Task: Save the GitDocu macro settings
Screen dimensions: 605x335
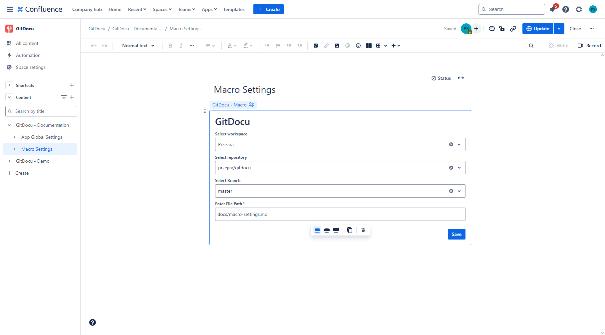Action: 456,234
